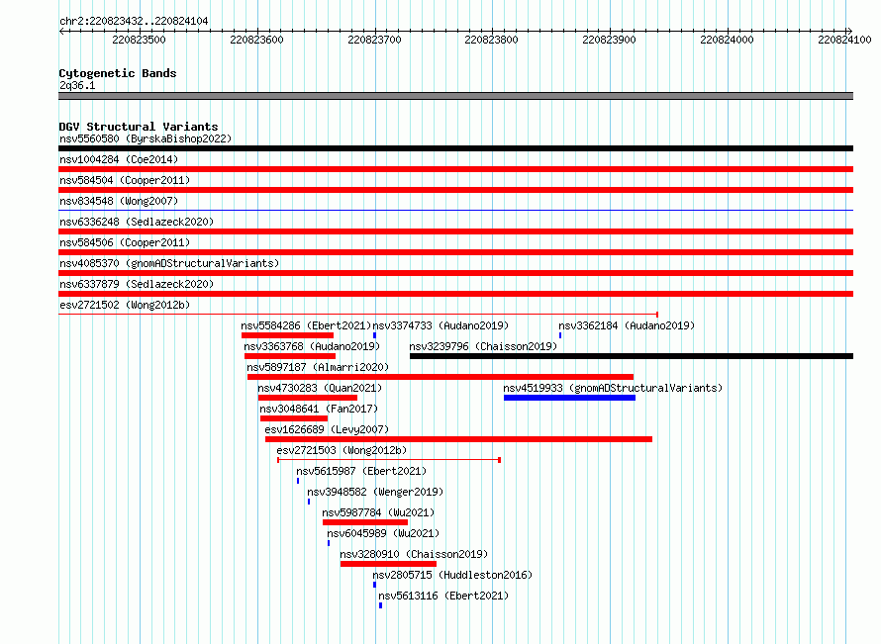Click the red esv1626689 Levy2007 bar
The image size is (881, 644).
point(459,439)
